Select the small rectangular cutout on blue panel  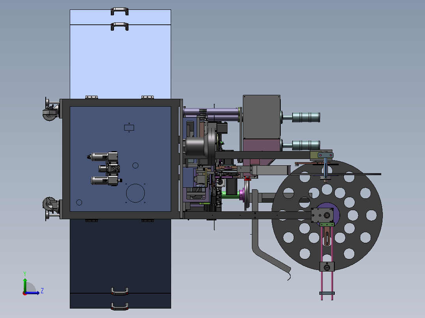129,128
